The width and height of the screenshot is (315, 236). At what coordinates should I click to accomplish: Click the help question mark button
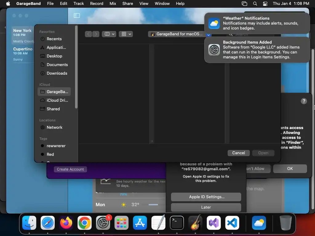[x=304, y=101]
